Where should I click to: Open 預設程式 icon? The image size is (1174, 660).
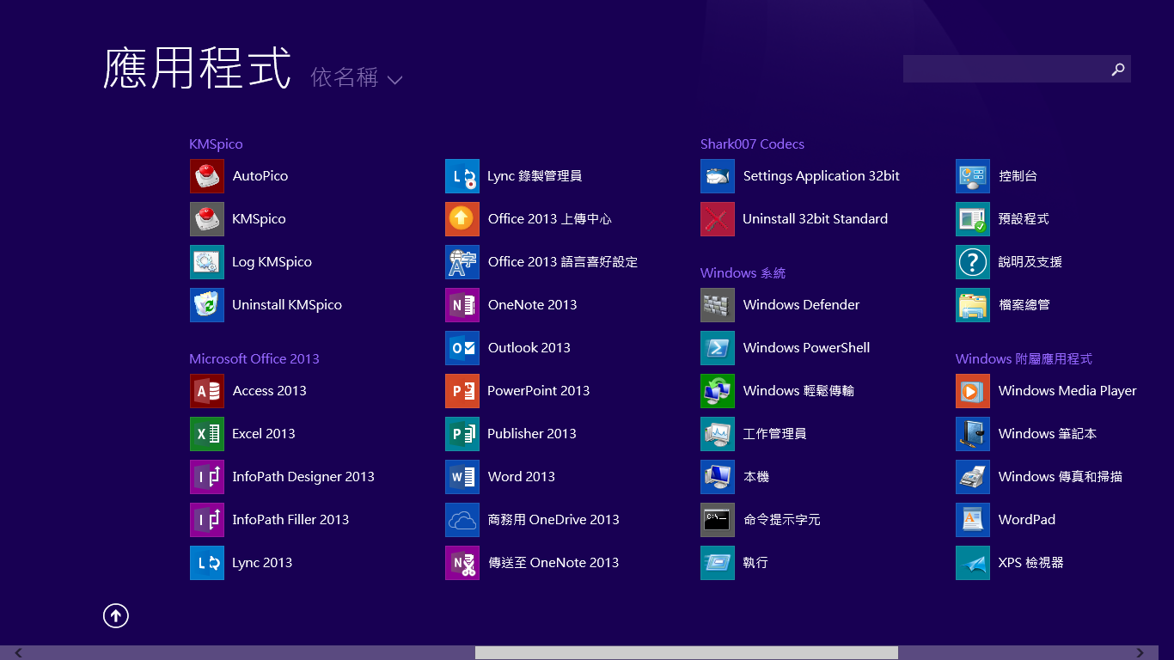pos(973,219)
